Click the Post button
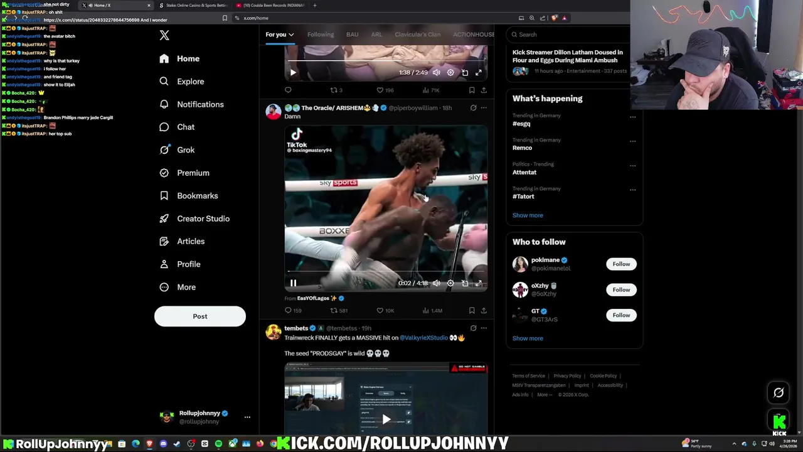This screenshot has height=452, width=803. (200, 316)
